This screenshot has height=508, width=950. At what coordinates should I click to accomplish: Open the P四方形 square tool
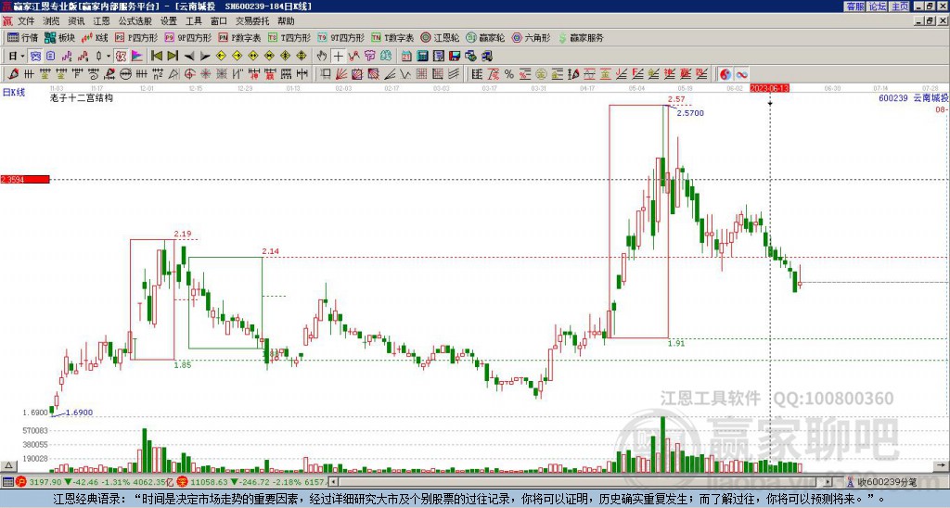[136, 37]
